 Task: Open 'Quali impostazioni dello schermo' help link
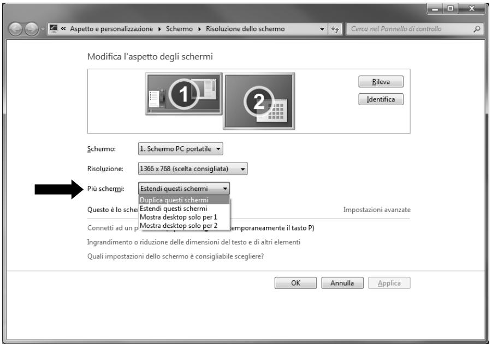(175, 256)
